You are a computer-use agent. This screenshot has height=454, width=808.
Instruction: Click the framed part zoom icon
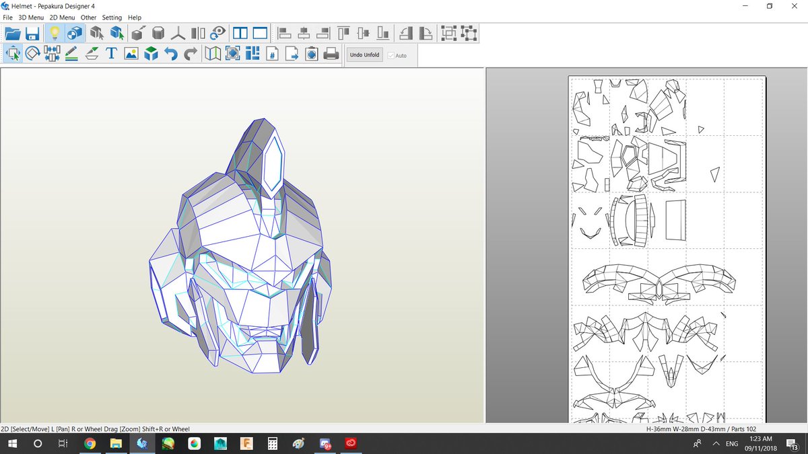point(233,54)
